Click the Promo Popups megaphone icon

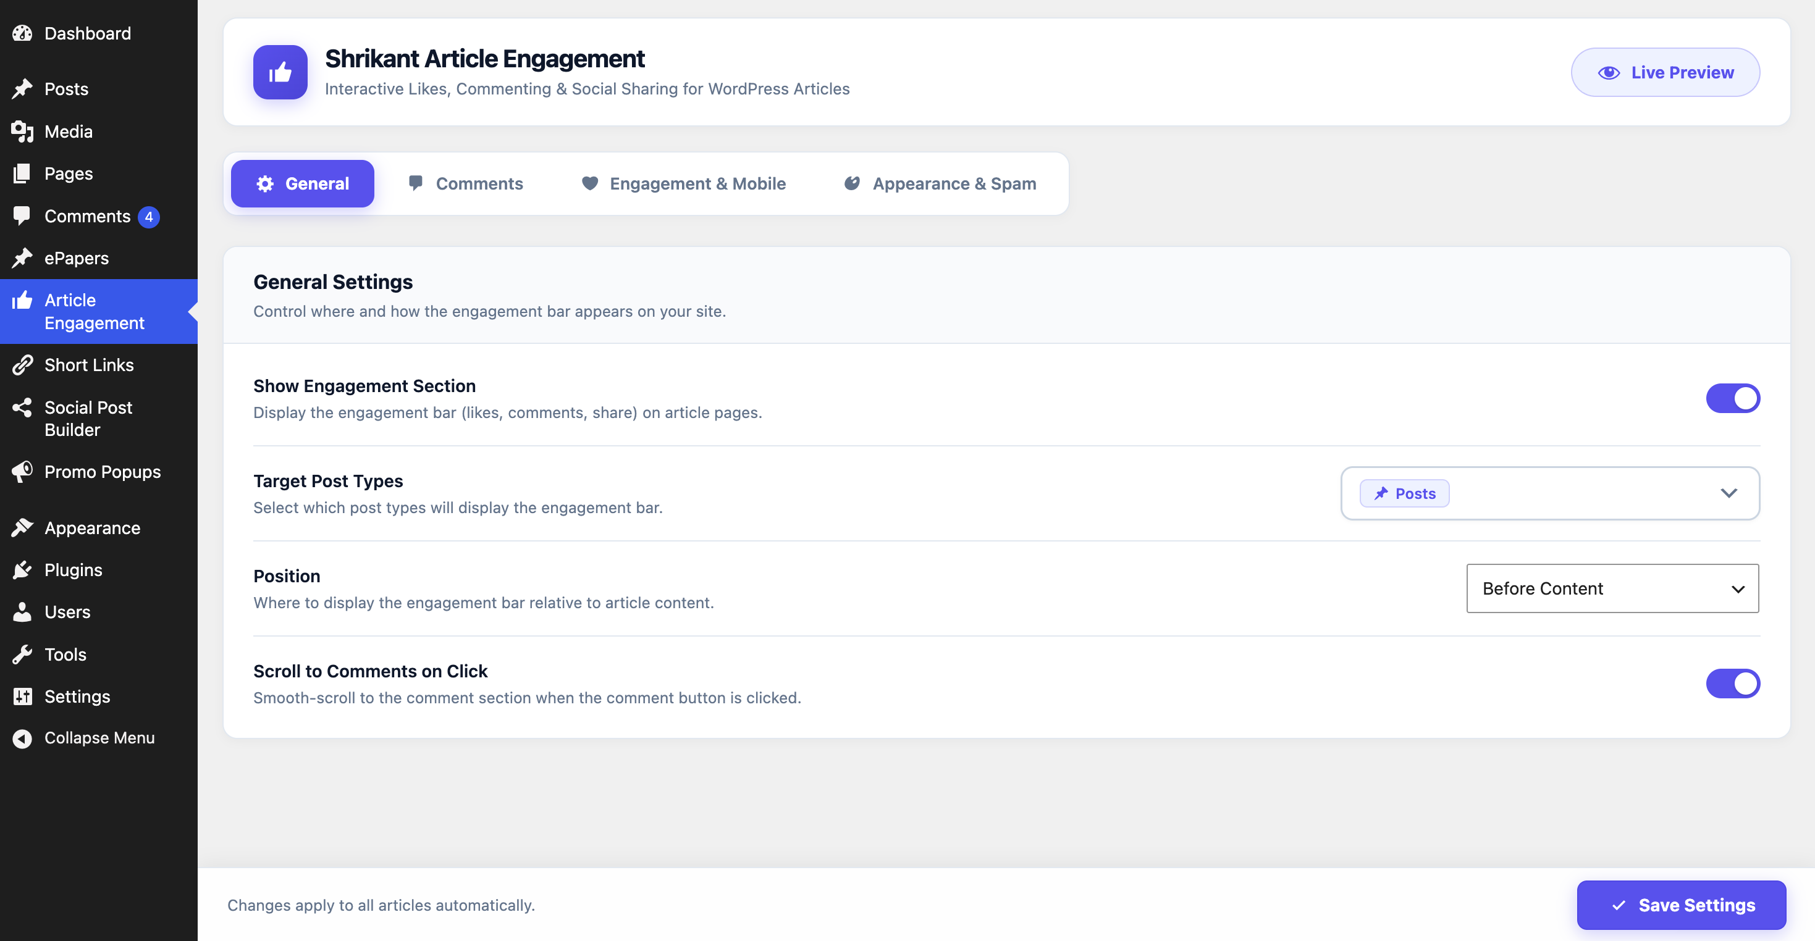click(22, 471)
